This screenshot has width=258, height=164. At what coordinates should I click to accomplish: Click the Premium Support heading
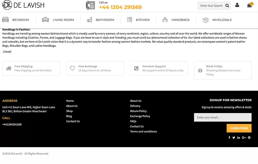(x=154, y=66)
